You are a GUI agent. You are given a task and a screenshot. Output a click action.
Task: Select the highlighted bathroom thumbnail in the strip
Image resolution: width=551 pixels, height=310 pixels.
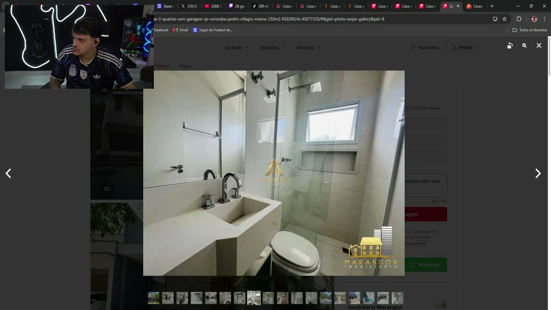(254, 298)
